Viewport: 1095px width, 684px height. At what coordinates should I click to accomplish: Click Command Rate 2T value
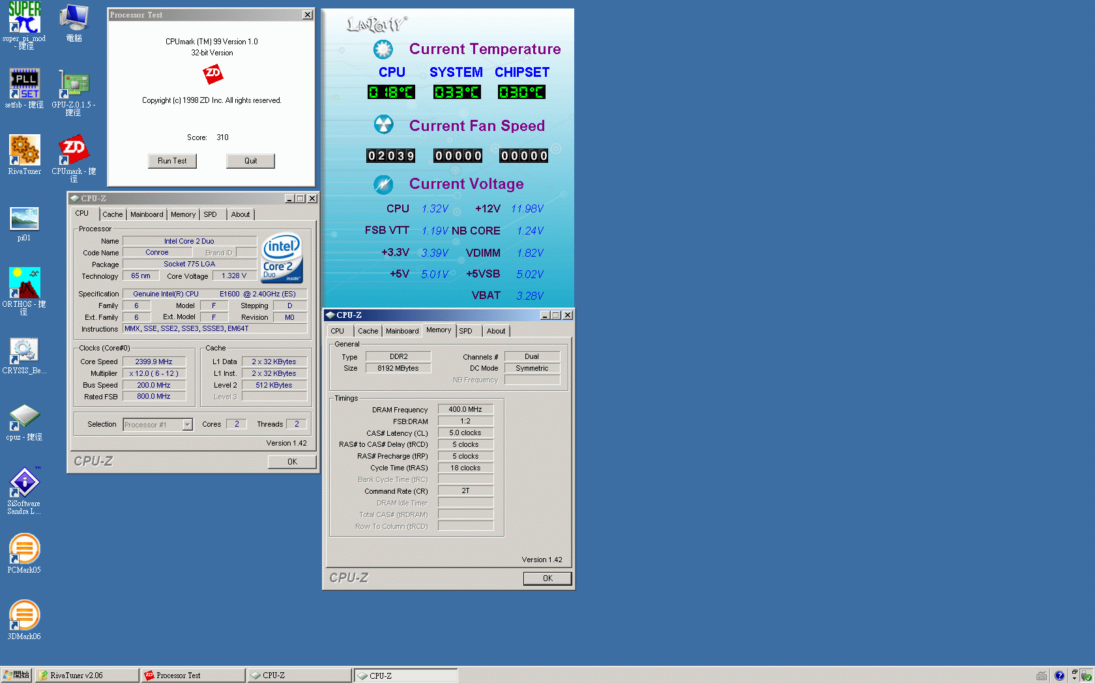pyautogui.click(x=465, y=491)
